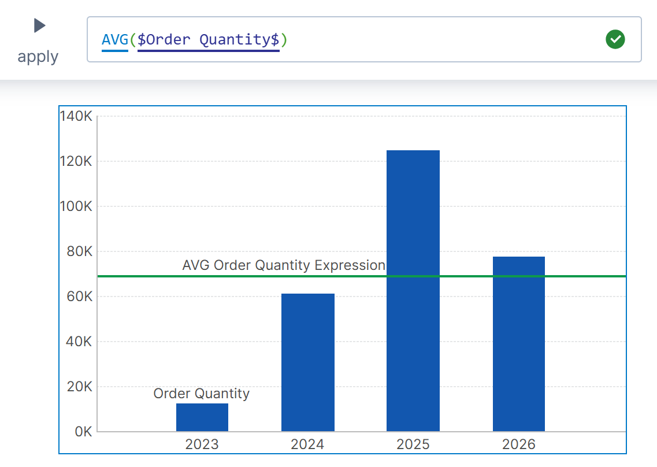Click the 2025 x-axis label
Viewport: 657px width, 467px height.
(413, 444)
